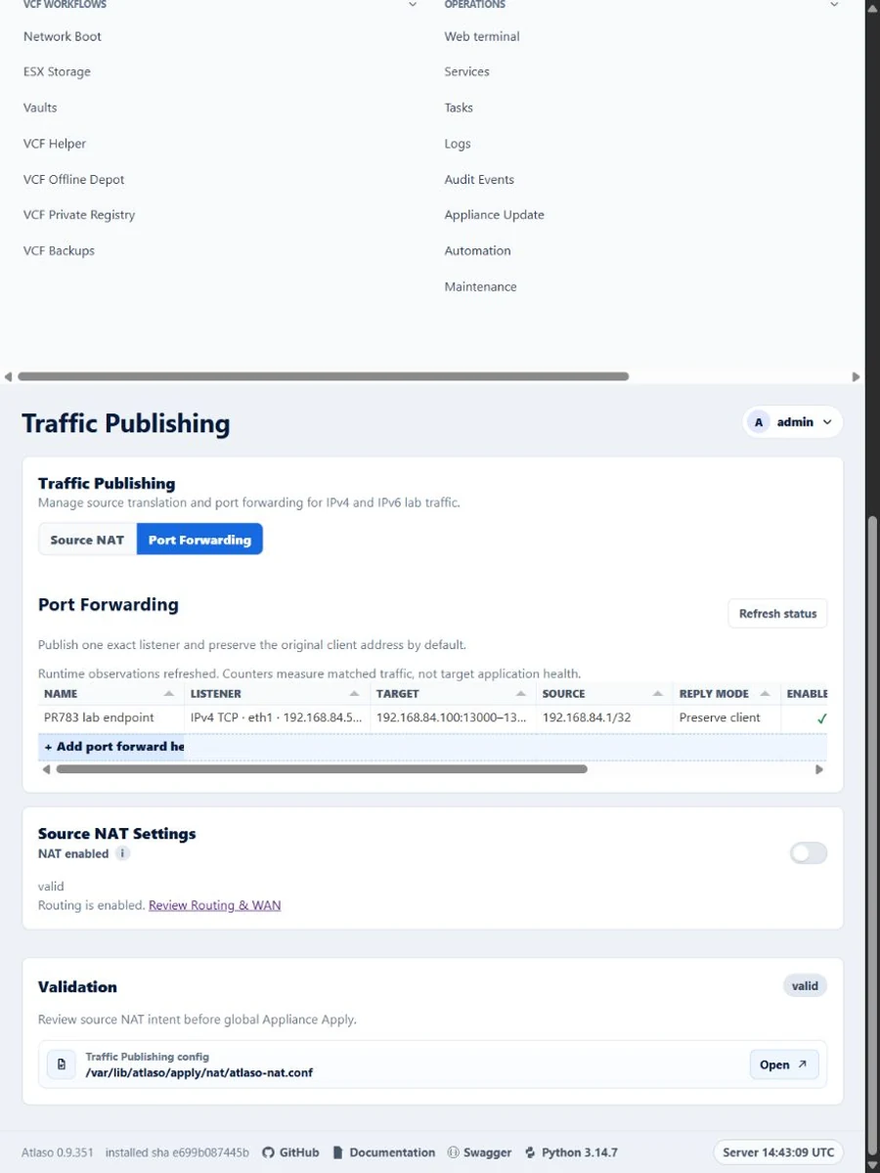This screenshot has width=880, height=1173.
Task: Click the Refresh status button
Action: point(777,614)
